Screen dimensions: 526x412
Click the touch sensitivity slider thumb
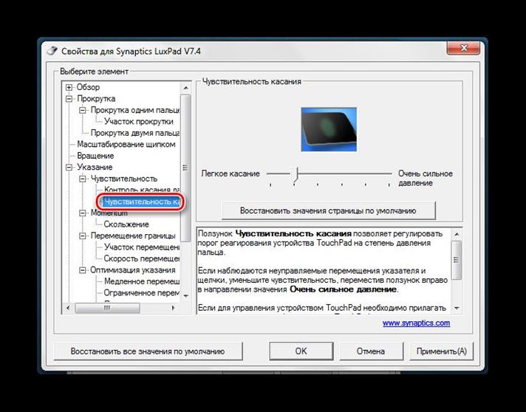tap(296, 174)
